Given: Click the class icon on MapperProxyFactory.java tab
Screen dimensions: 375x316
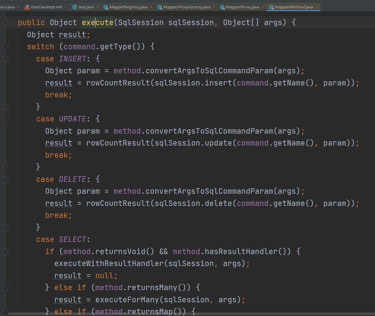Looking at the screenshot, I should pos(160,7).
